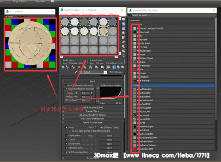The height and width of the screenshot is (162, 221).
Task: Toggle the Show End Result icon
Action: (114, 67)
